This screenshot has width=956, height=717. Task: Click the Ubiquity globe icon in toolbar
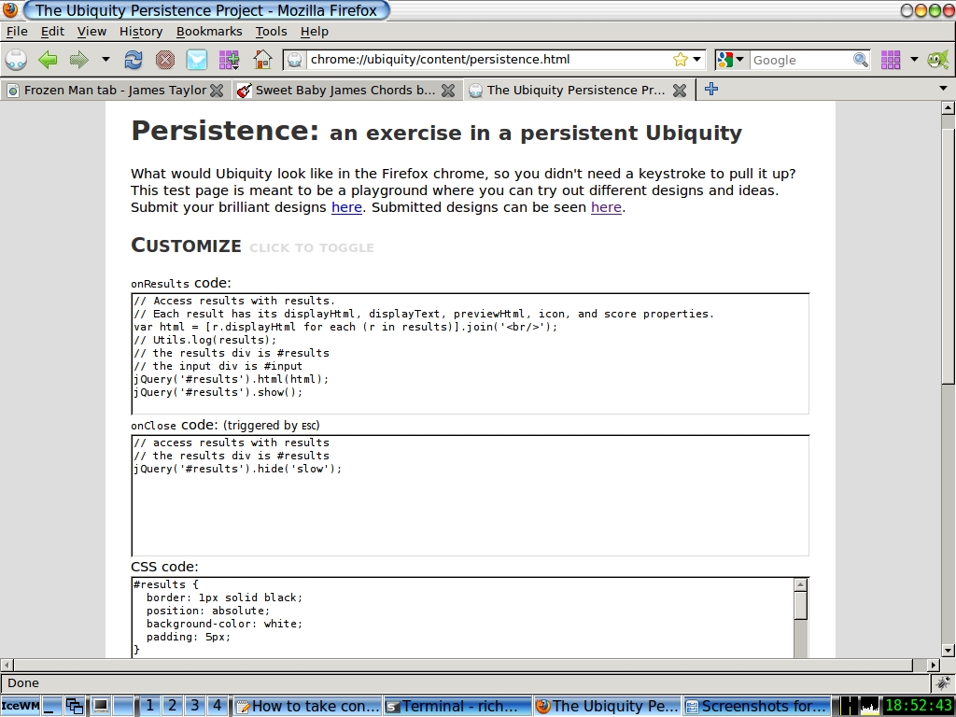click(16, 60)
